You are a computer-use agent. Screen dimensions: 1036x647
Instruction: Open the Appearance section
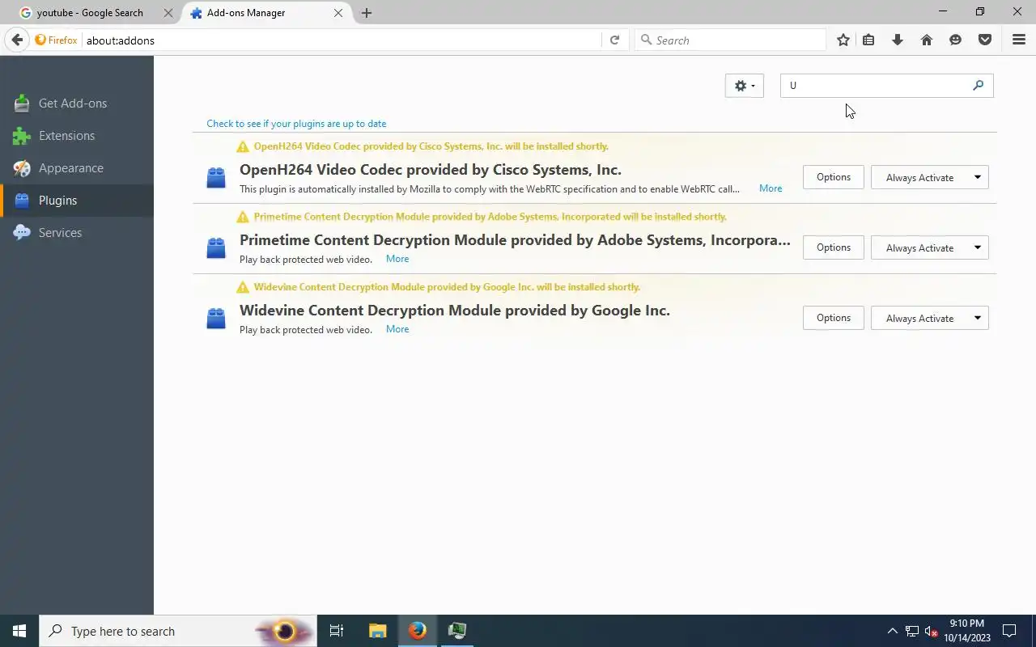[77, 168]
